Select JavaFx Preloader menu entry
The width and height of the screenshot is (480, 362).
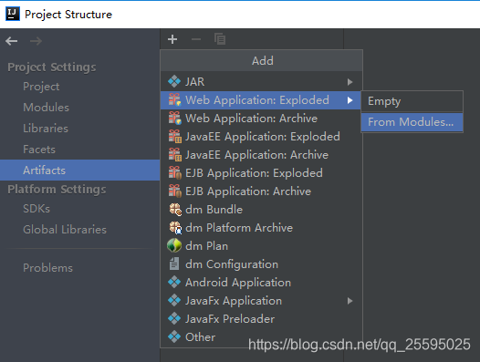pos(261,319)
